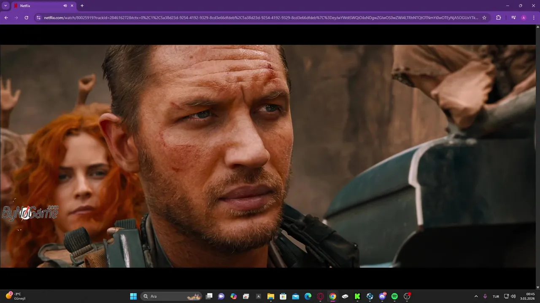Switch the TUR input language
The height and width of the screenshot is (303, 540).
496,296
